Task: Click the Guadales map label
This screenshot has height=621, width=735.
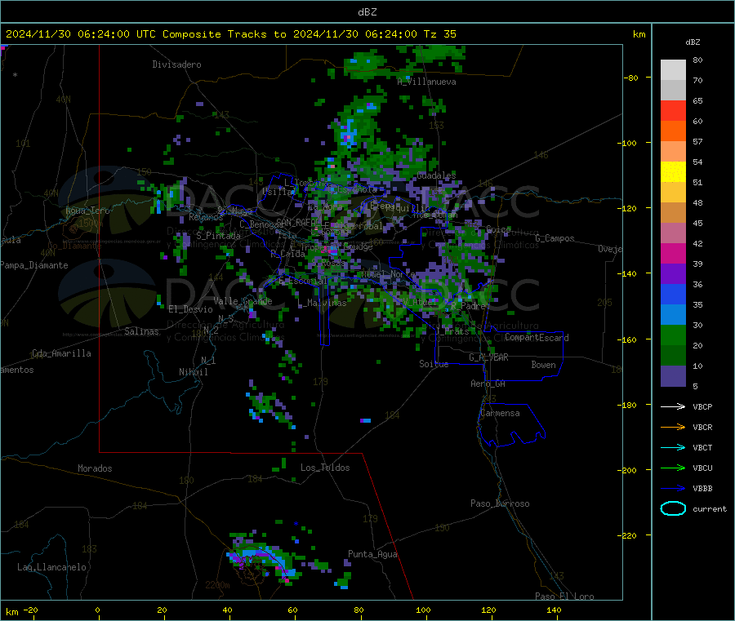Action: (x=436, y=175)
